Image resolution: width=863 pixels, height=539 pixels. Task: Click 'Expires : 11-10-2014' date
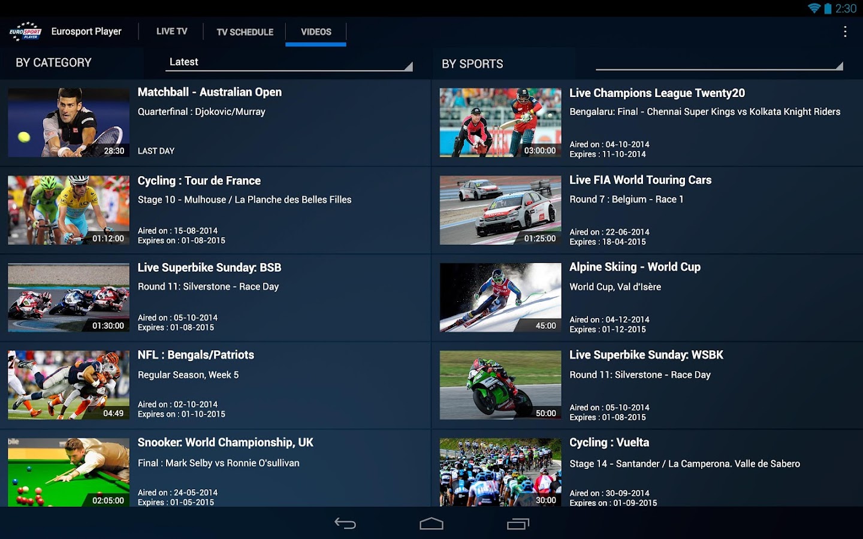click(x=607, y=155)
